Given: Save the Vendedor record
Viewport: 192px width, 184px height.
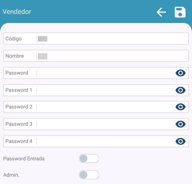Looking at the screenshot, I should click(x=180, y=12).
